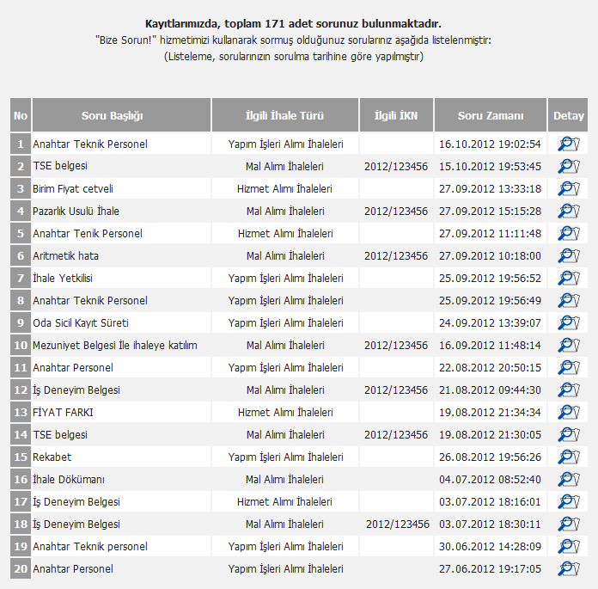Open detail magnifier for row 11 Anahtar Personel
The width and height of the screenshot is (598, 589).
pos(569,368)
